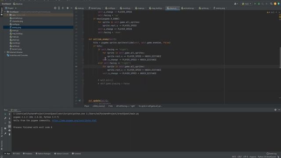Open Terminal tool window
This screenshot has height=158, width=281.
pyautogui.click(x=76, y=154)
